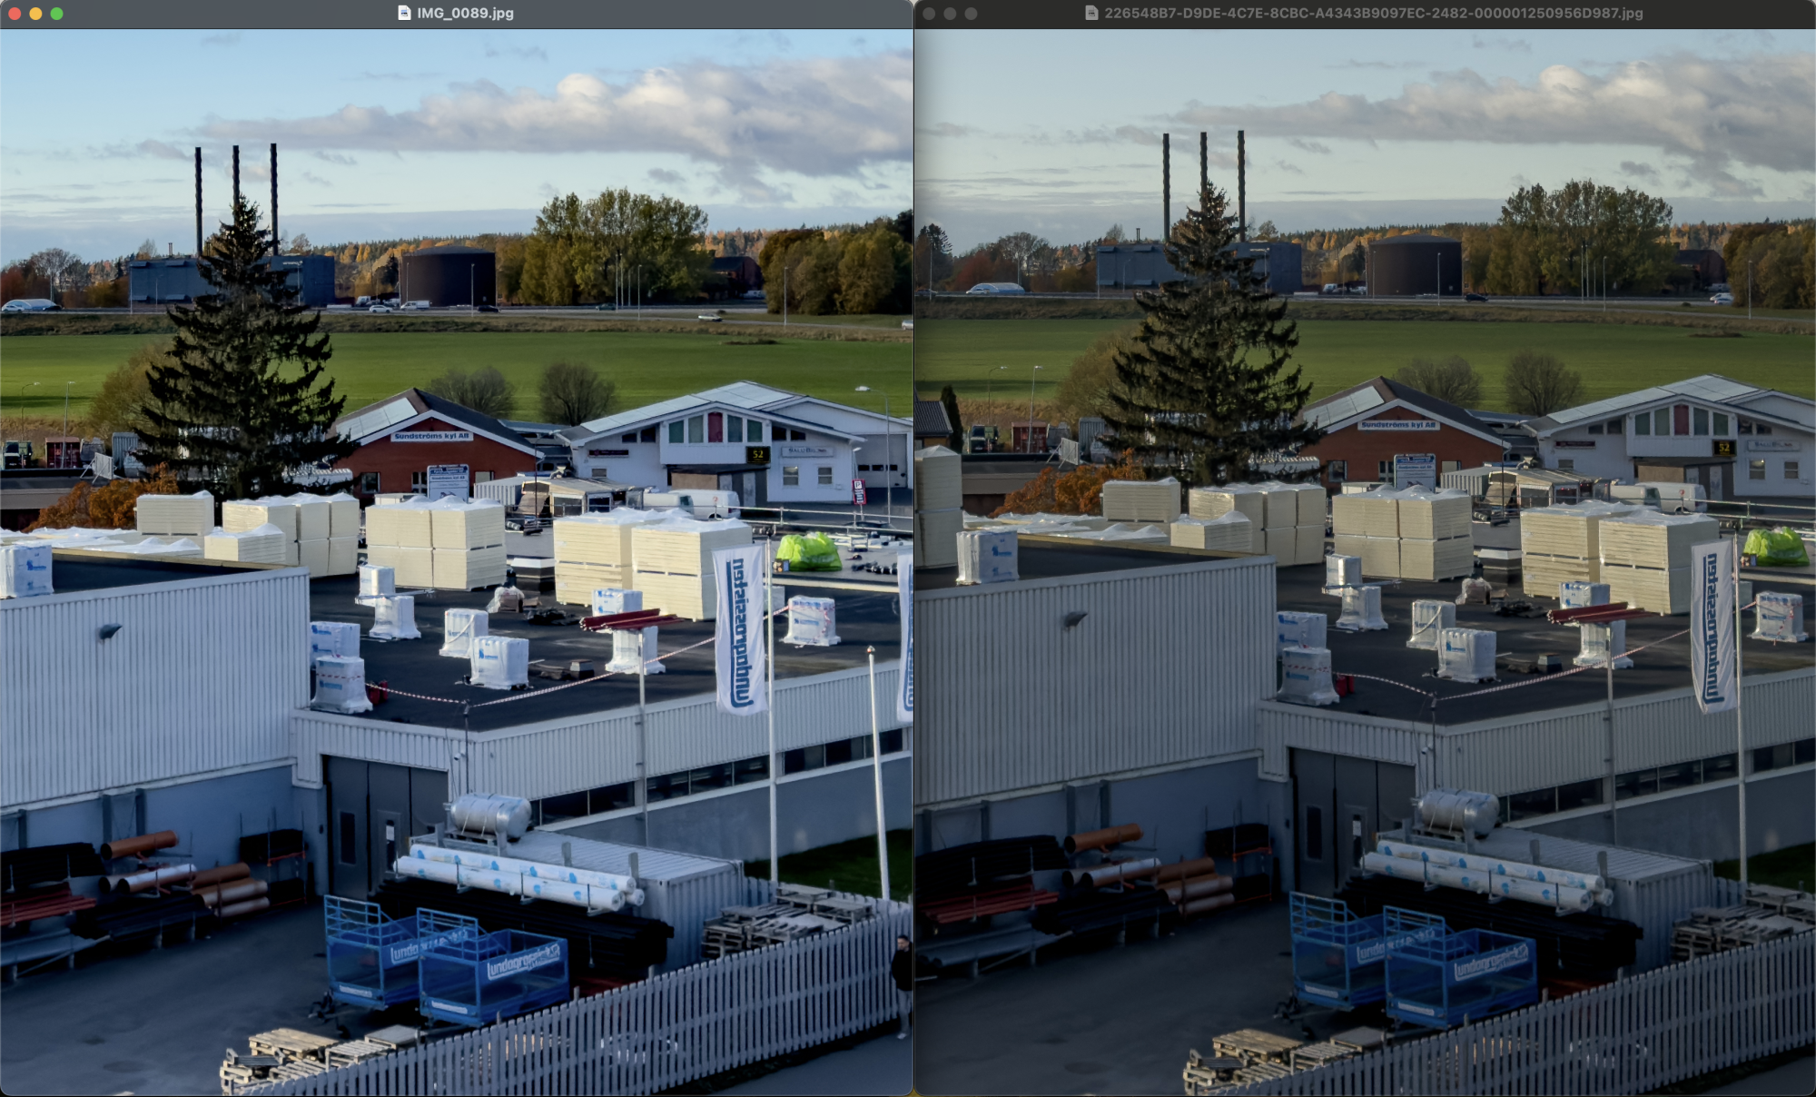Click the document icon beside the 226548B7 filename

pos(1091,14)
